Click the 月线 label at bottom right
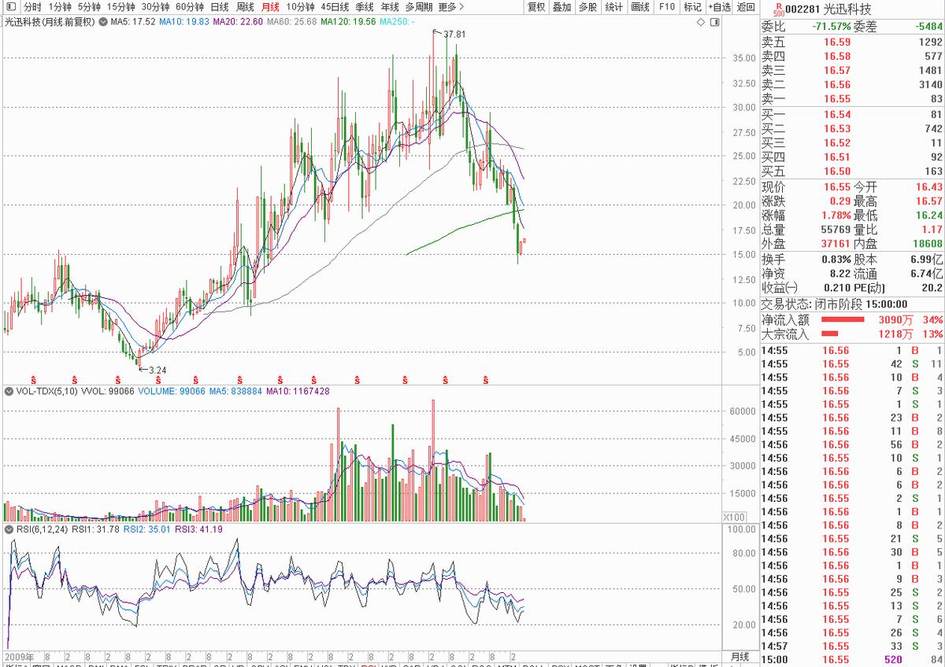The image size is (945, 667). click(739, 656)
